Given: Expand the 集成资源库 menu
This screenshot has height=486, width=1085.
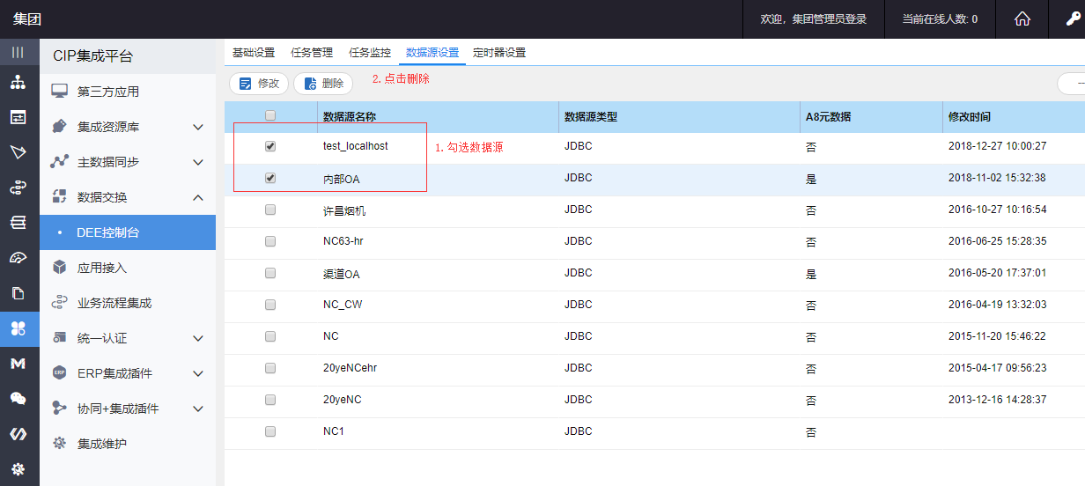Looking at the screenshot, I should coord(198,127).
